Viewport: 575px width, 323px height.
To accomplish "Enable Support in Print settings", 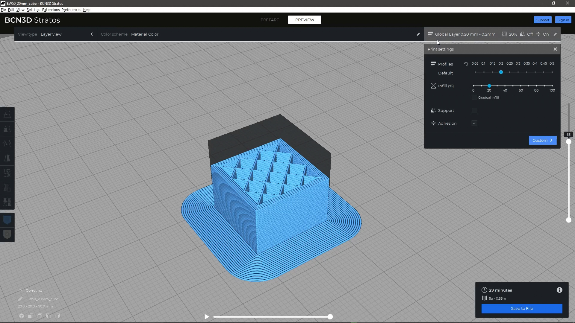I will pyautogui.click(x=474, y=110).
